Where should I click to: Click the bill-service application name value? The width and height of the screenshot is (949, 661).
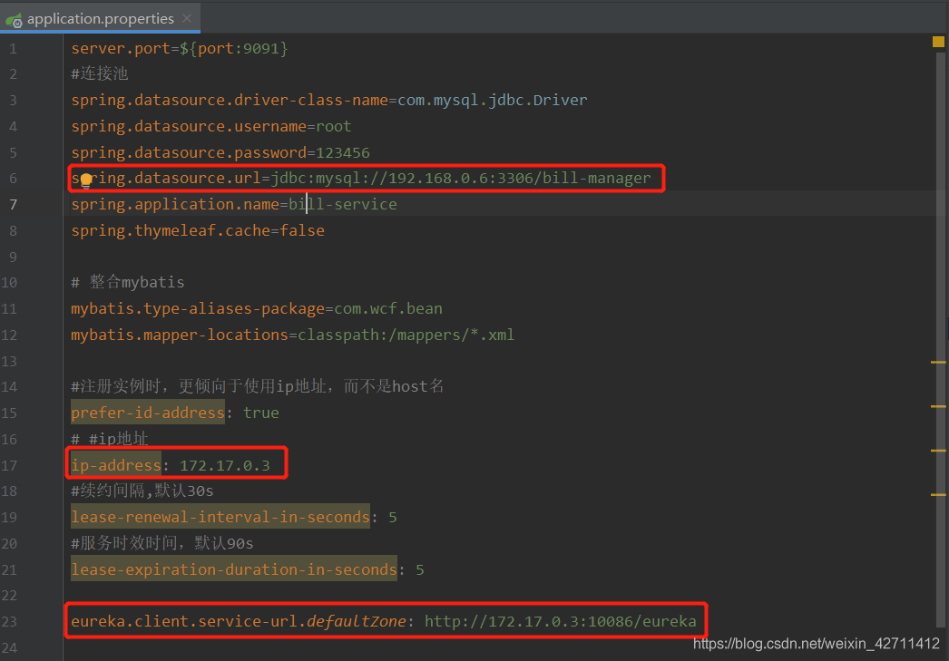[343, 204]
